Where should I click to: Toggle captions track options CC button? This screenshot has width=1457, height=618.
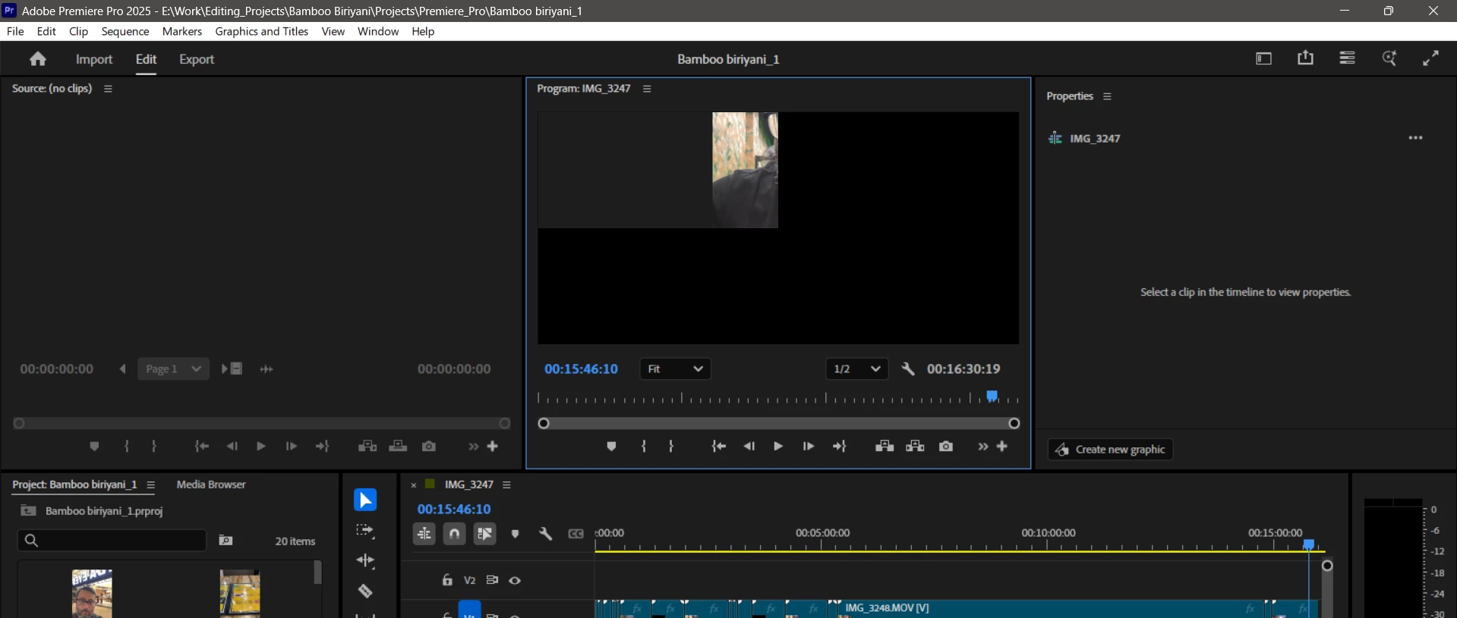coord(576,534)
